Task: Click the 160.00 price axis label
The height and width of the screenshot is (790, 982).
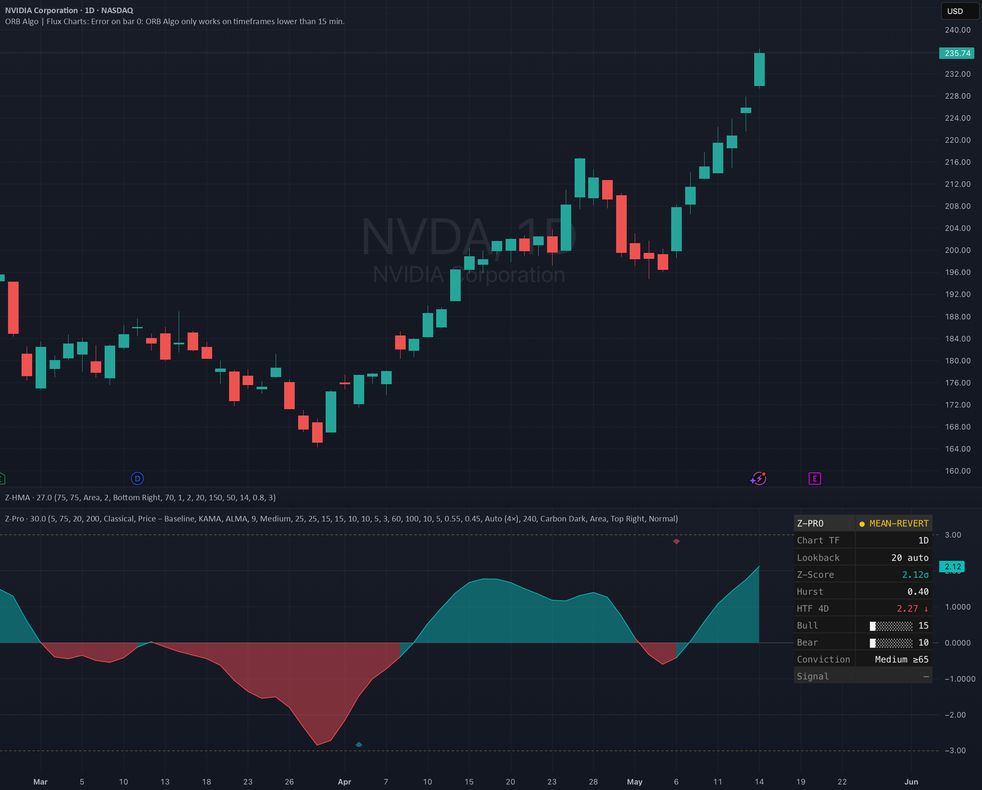Action: tap(957, 471)
